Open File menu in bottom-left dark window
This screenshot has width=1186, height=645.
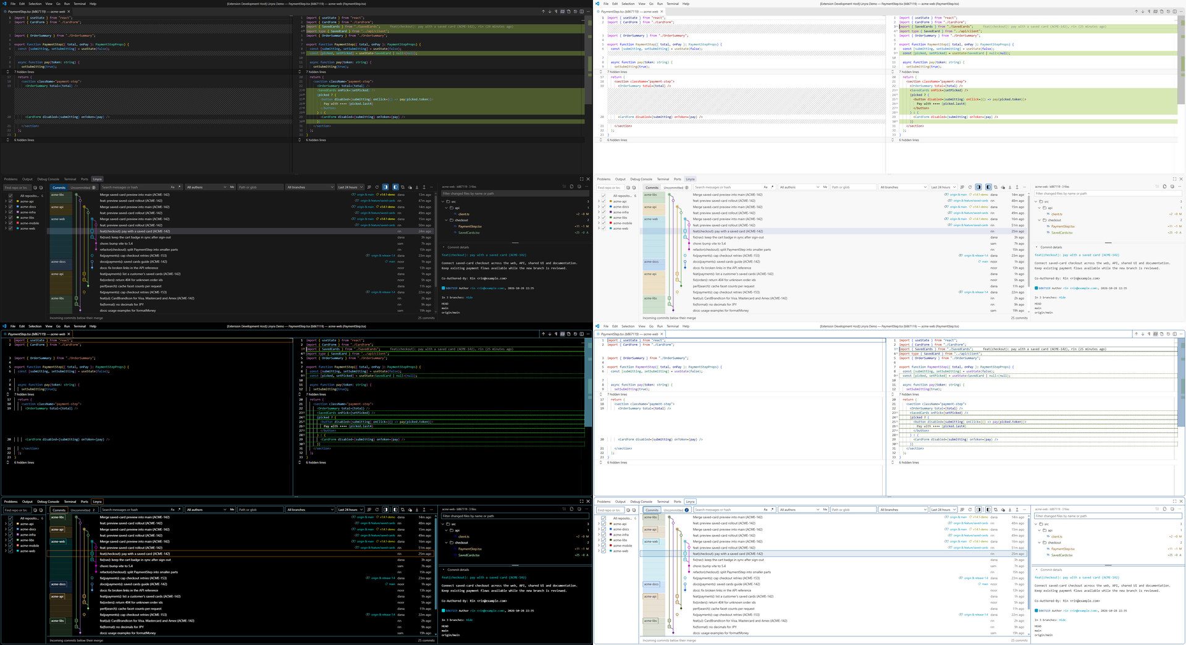pos(12,326)
